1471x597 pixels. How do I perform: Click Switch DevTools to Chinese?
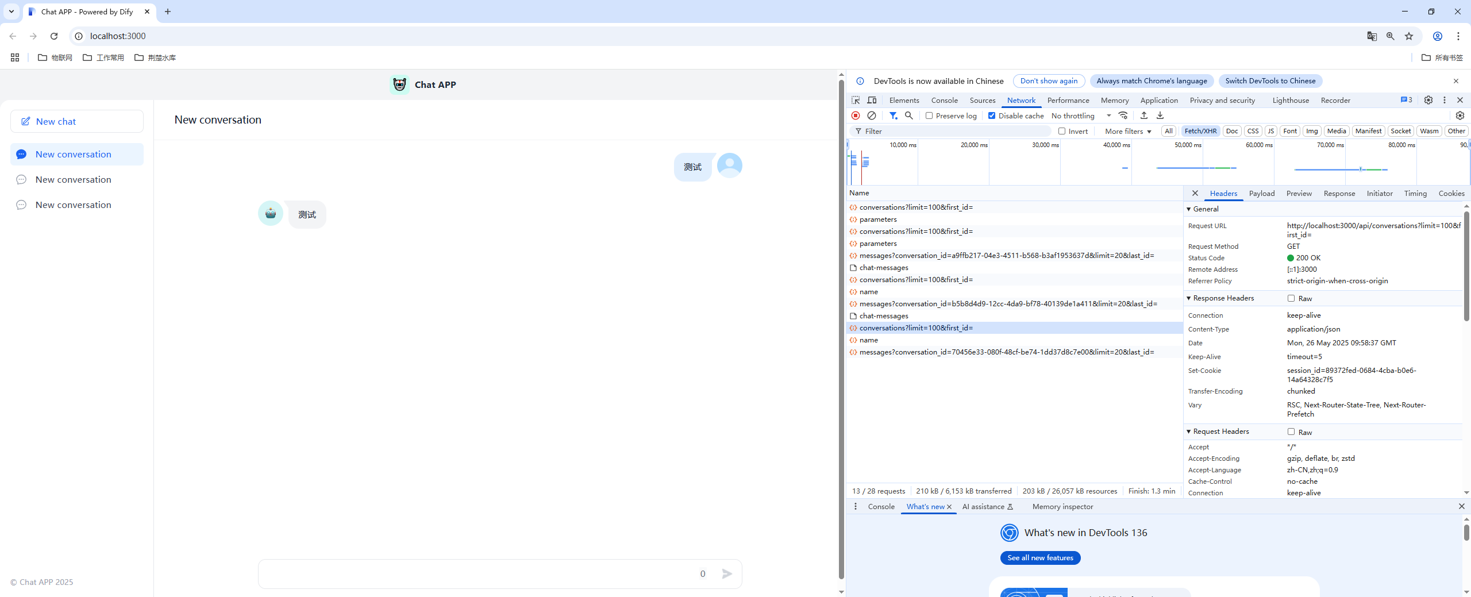1270,81
